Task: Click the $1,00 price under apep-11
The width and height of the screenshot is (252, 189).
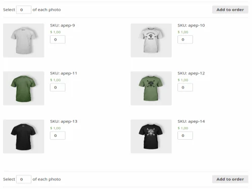Action: (55, 80)
